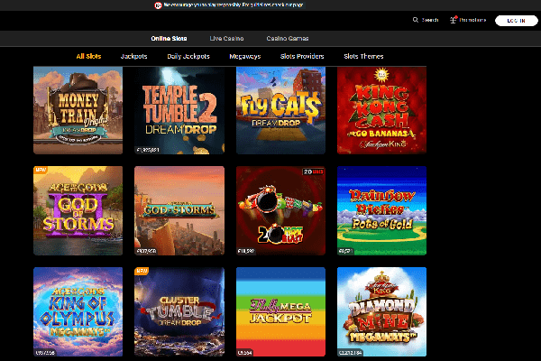
Task: Click jackpot amount on 20 Hot Blast tile
Action: pos(246,251)
